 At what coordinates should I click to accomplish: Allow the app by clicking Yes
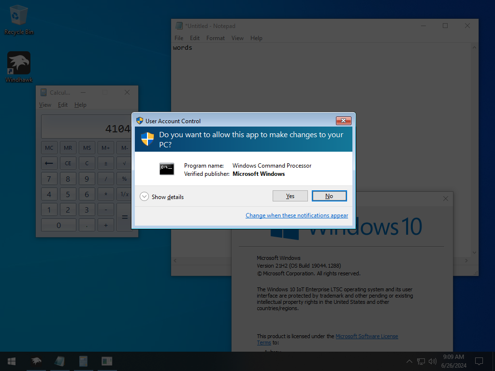[x=290, y=196]
